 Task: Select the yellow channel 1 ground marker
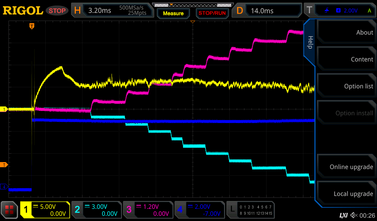pos(4,109)
